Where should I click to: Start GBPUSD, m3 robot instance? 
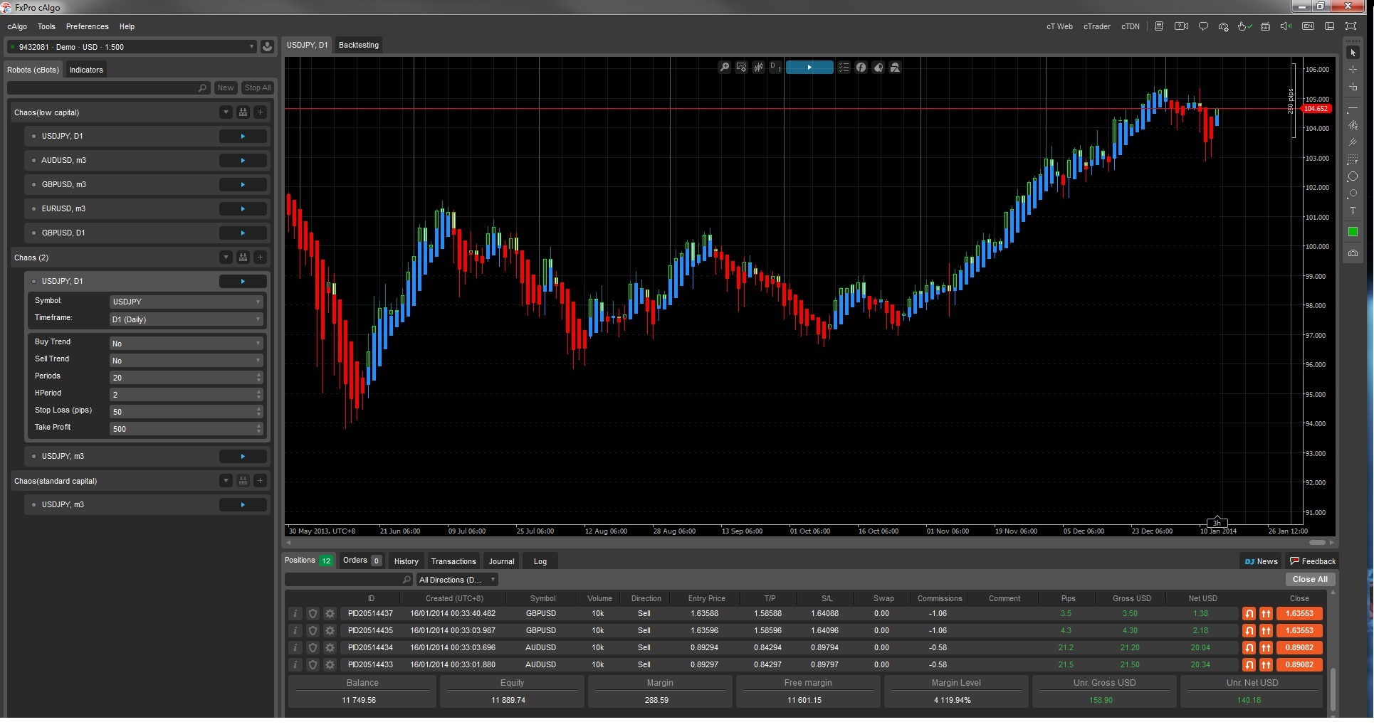pos(243,184)
